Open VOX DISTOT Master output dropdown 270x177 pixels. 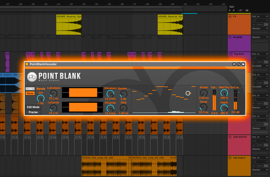[x=260, y=149]
